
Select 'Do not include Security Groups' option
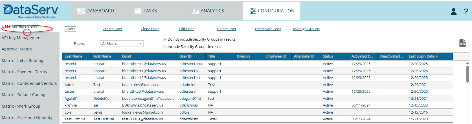click(165, 39)
